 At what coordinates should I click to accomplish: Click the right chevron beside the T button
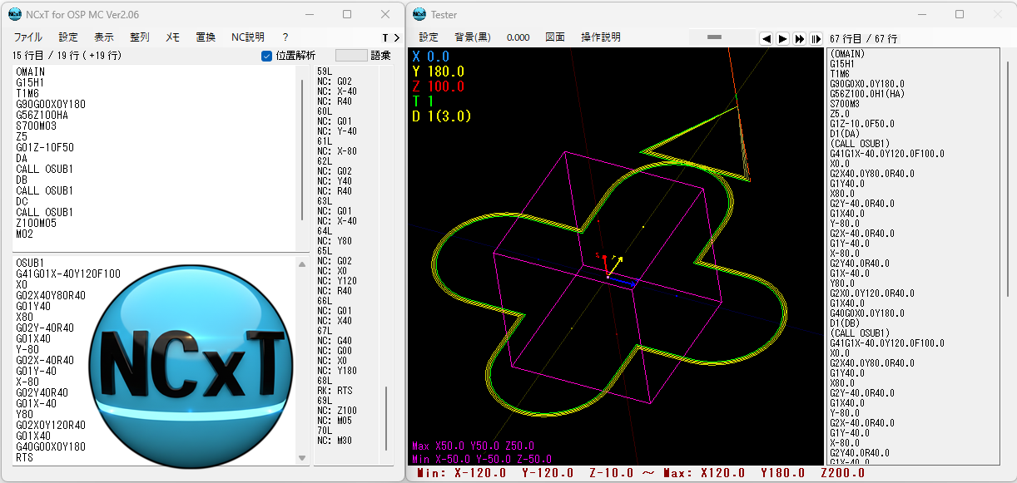tap(397, 38)
